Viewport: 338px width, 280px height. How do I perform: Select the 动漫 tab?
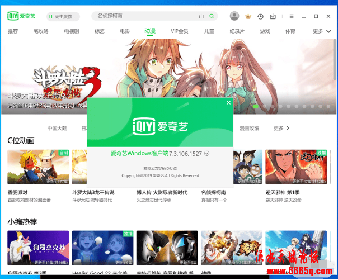click(x=150, y=31)
